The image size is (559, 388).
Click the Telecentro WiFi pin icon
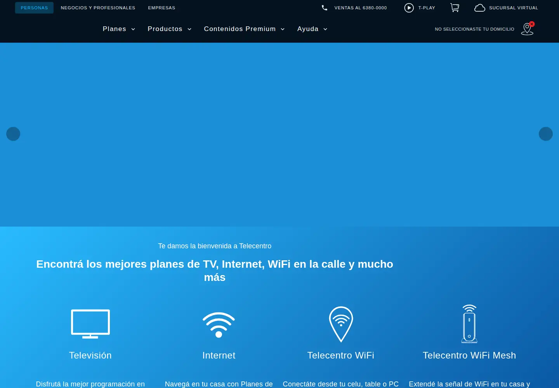pos(341,324)
